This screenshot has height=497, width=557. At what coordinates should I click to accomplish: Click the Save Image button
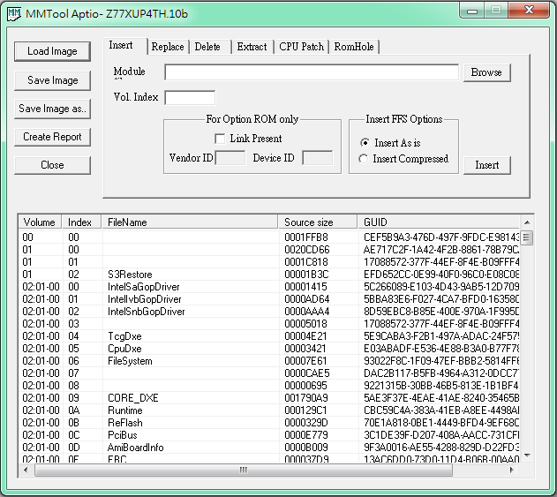click(x=52, y=80)
